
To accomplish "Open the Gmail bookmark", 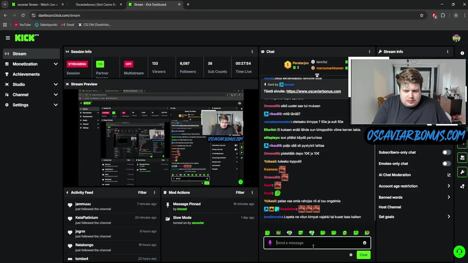I will pos(68,25).
